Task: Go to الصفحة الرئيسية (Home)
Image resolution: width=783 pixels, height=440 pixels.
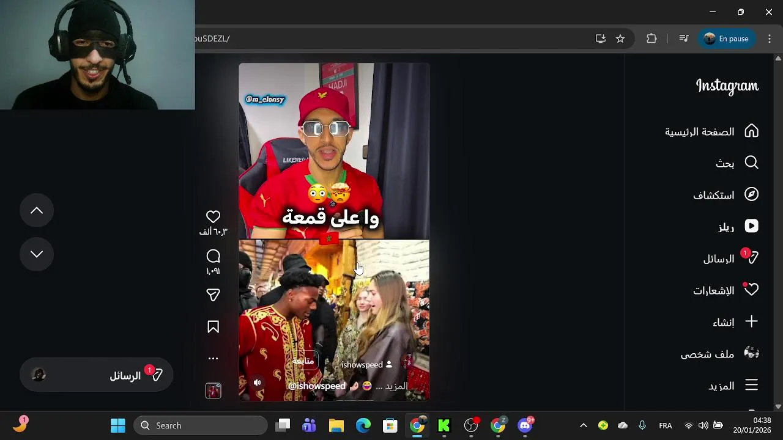Action: (712, 131)
